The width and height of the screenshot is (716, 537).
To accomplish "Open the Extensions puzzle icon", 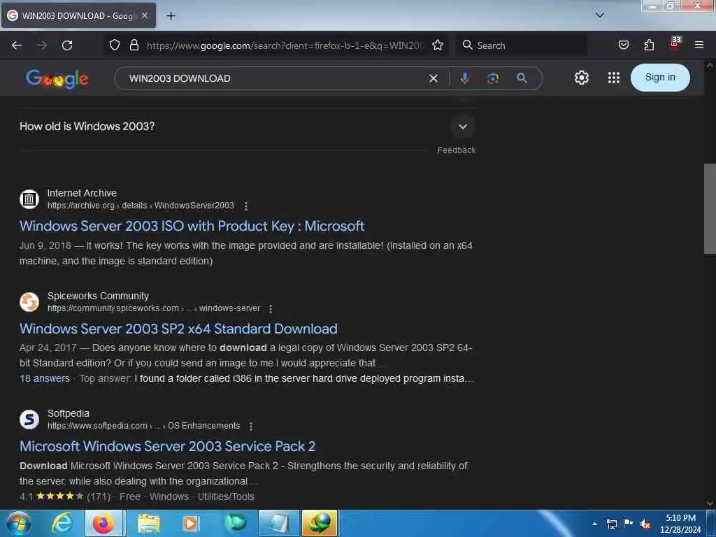I will pos(649,45).
